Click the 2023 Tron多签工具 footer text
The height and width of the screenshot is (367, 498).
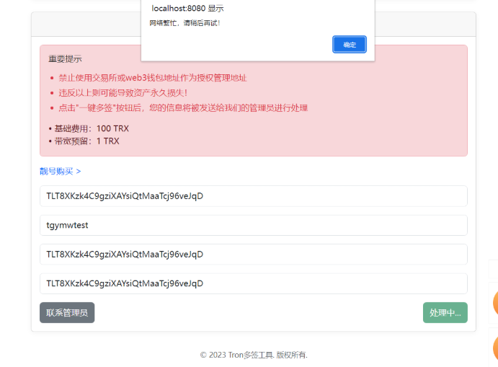click(254, 355)
